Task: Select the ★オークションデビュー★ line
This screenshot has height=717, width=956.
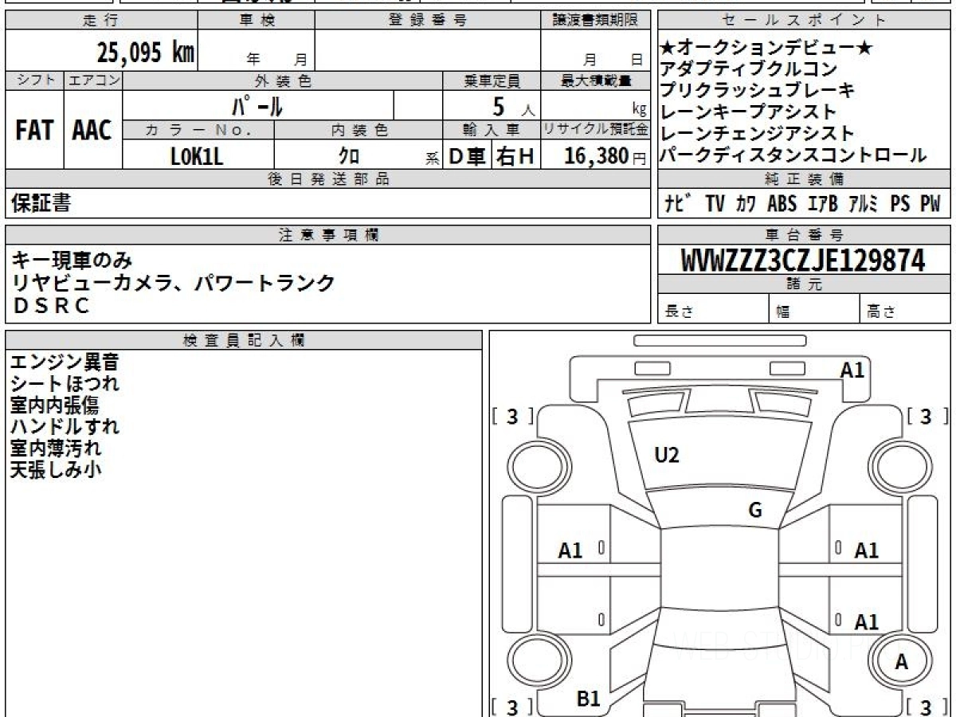Action: [766, 49]
